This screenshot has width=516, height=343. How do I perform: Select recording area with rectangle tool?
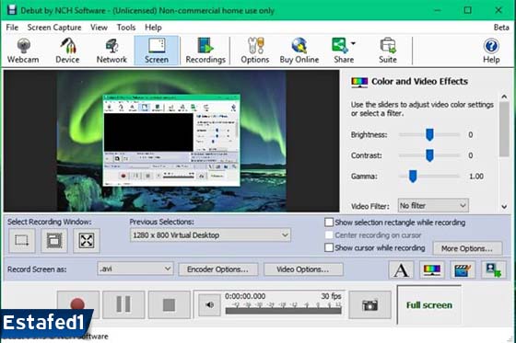(22, 241)
